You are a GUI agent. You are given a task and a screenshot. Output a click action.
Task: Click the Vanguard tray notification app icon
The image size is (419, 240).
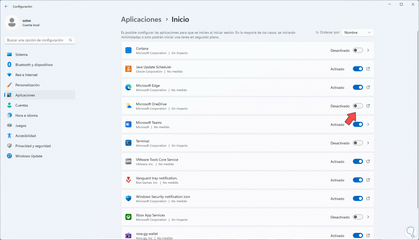pos(128,180)
